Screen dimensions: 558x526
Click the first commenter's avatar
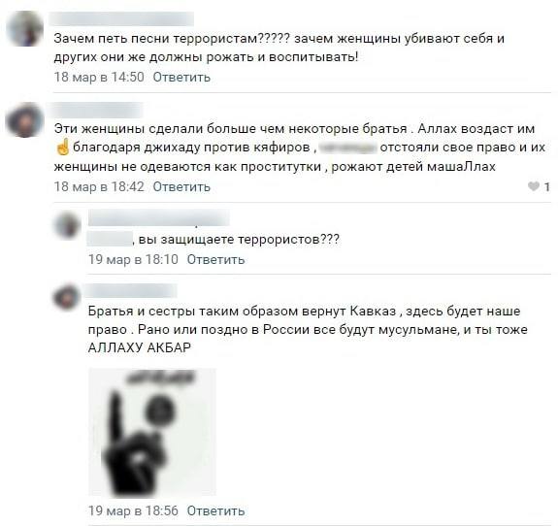pos(25,28)
